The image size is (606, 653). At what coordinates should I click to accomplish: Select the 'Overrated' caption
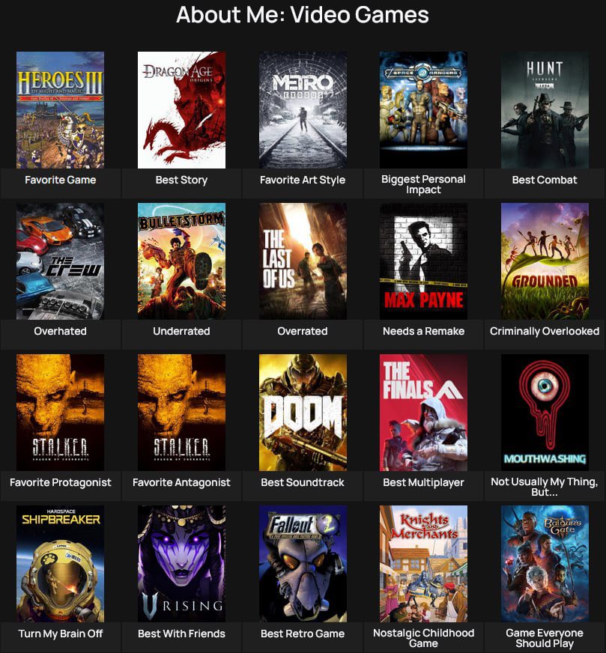click(303, 331)
